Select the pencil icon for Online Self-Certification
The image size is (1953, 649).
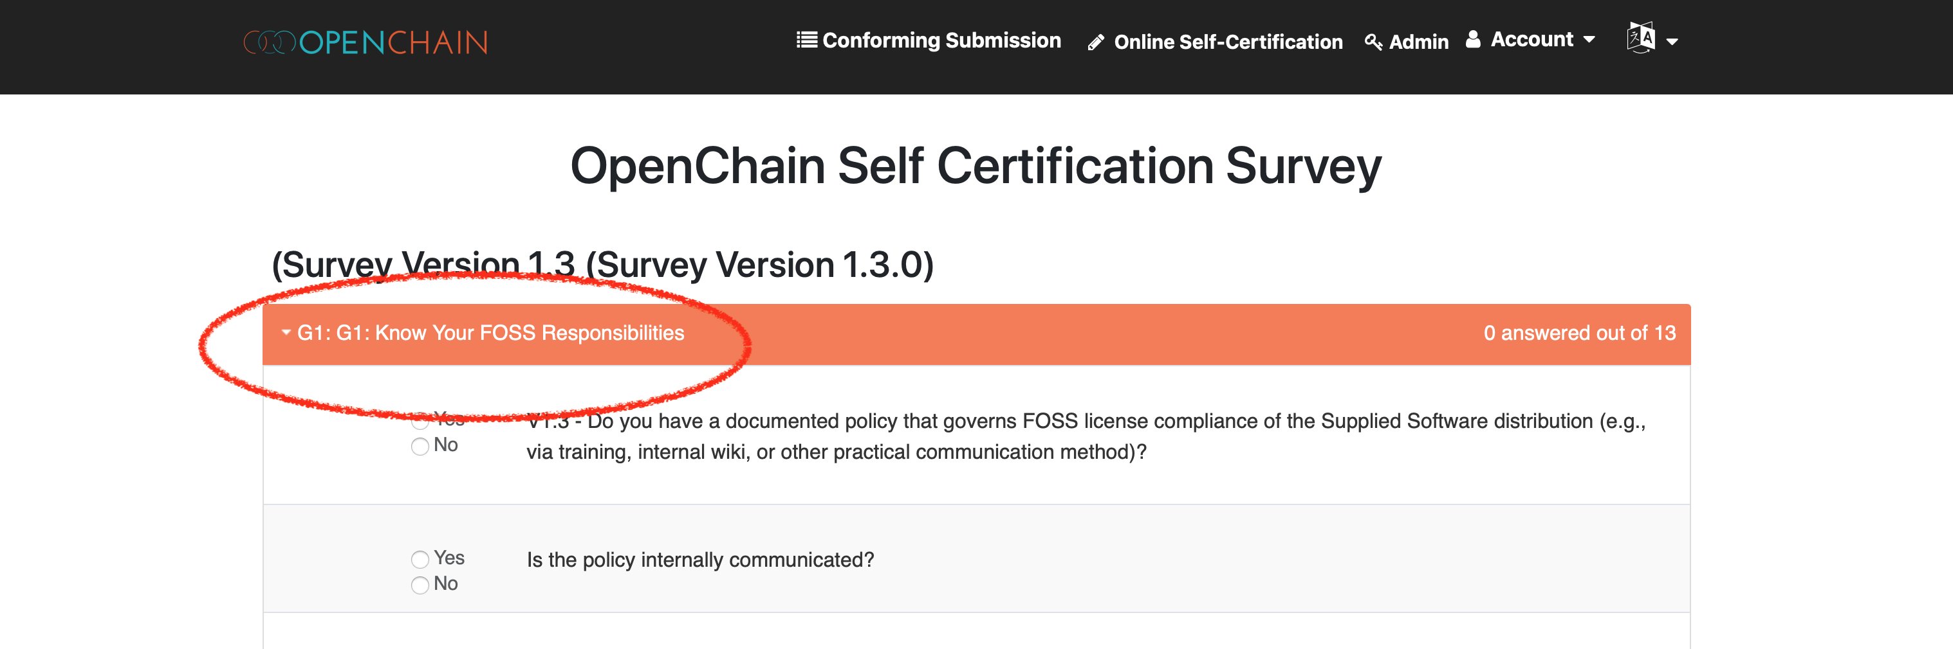click(1097, 42)
